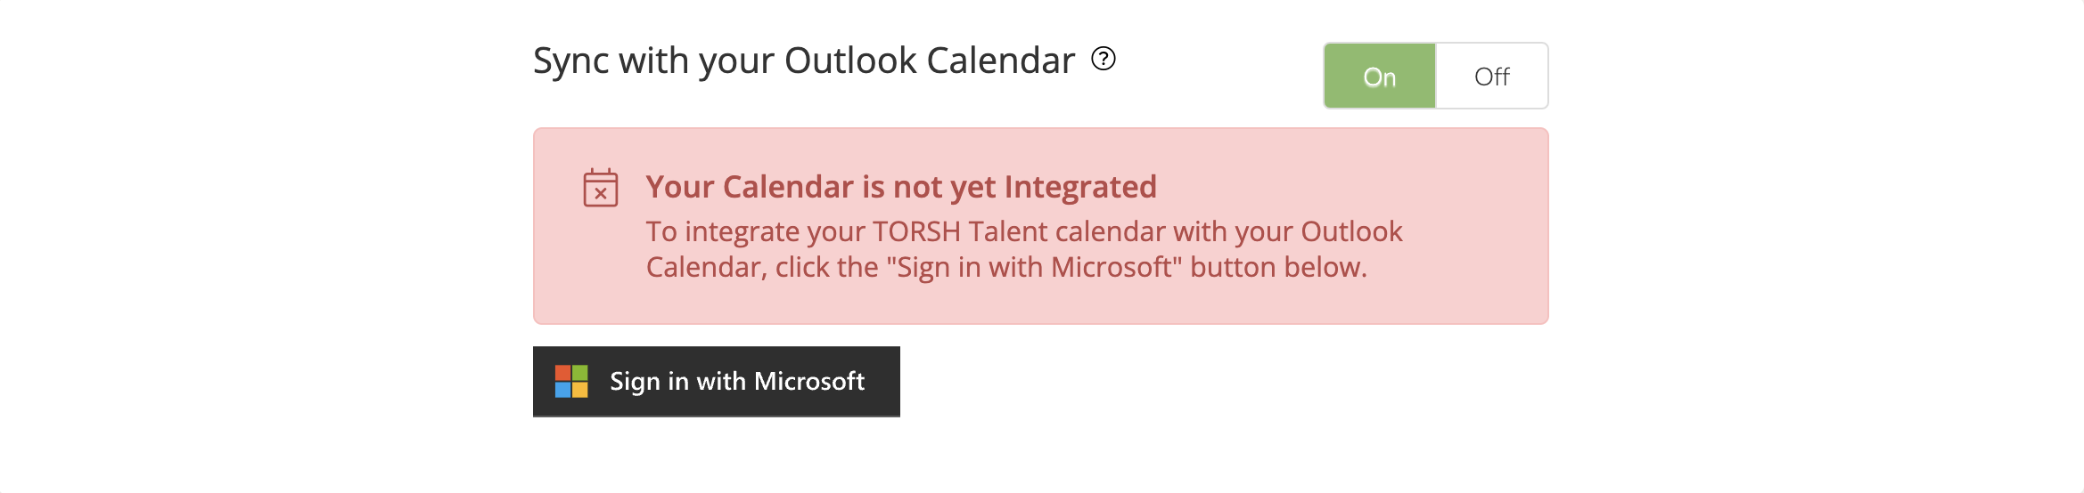The height and width of the screenshot is (493, 2084).
Task: Click the calendar-with-X icon in the alert
Action: click(600, 188)
